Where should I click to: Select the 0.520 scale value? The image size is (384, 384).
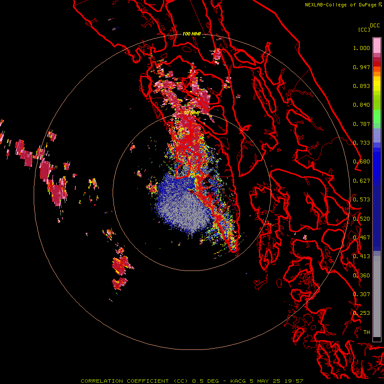[x=361, y=219]
